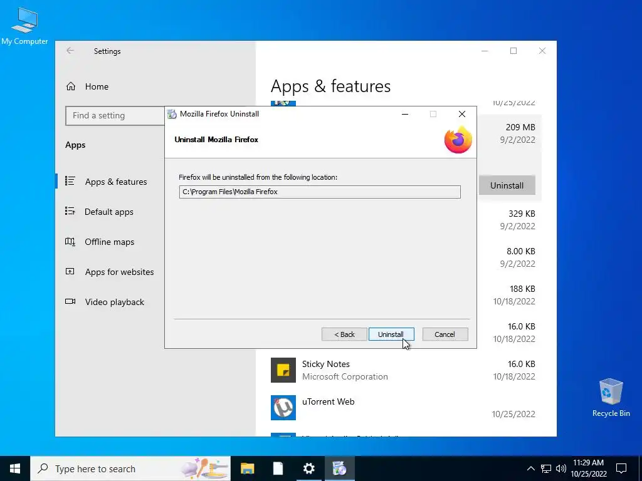Click the uninstall location path field
This screenshot has height=481, width=642.
320,192
